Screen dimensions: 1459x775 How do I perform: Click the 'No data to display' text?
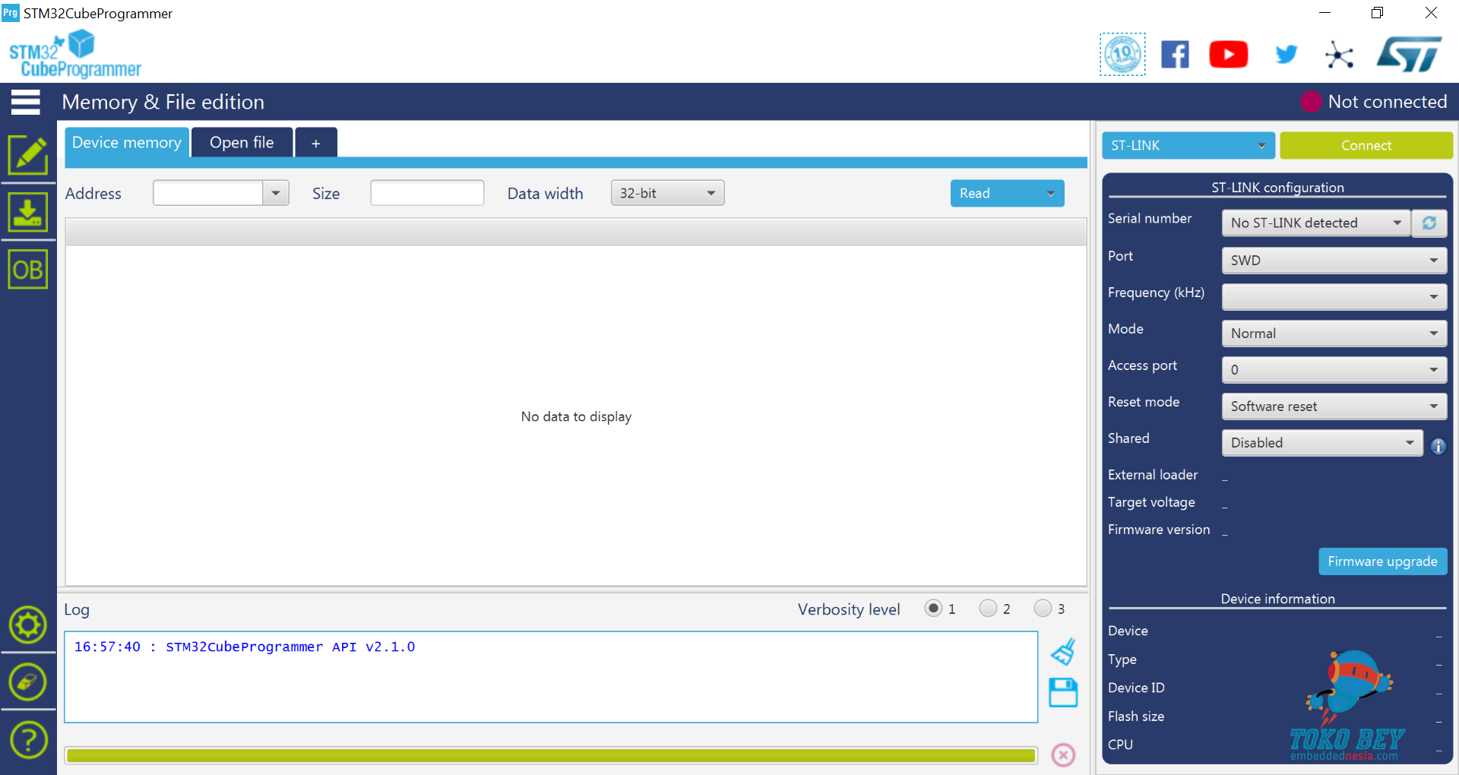(x=576, y=416)
